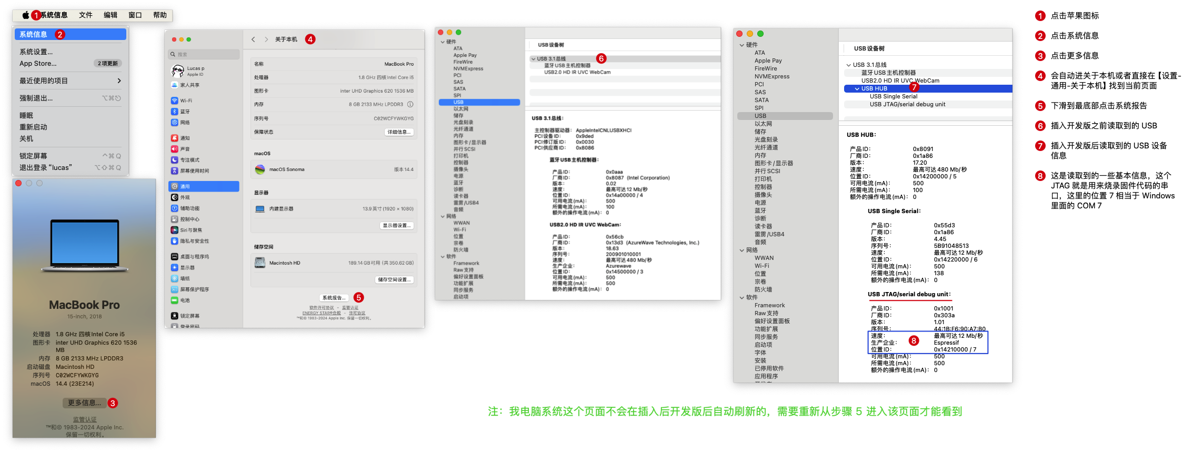The width and height of the screenshot is (1193, 452).
Task: Open Siri与聚焦 icon in Settings sidebar
Action: click(174, 230)
